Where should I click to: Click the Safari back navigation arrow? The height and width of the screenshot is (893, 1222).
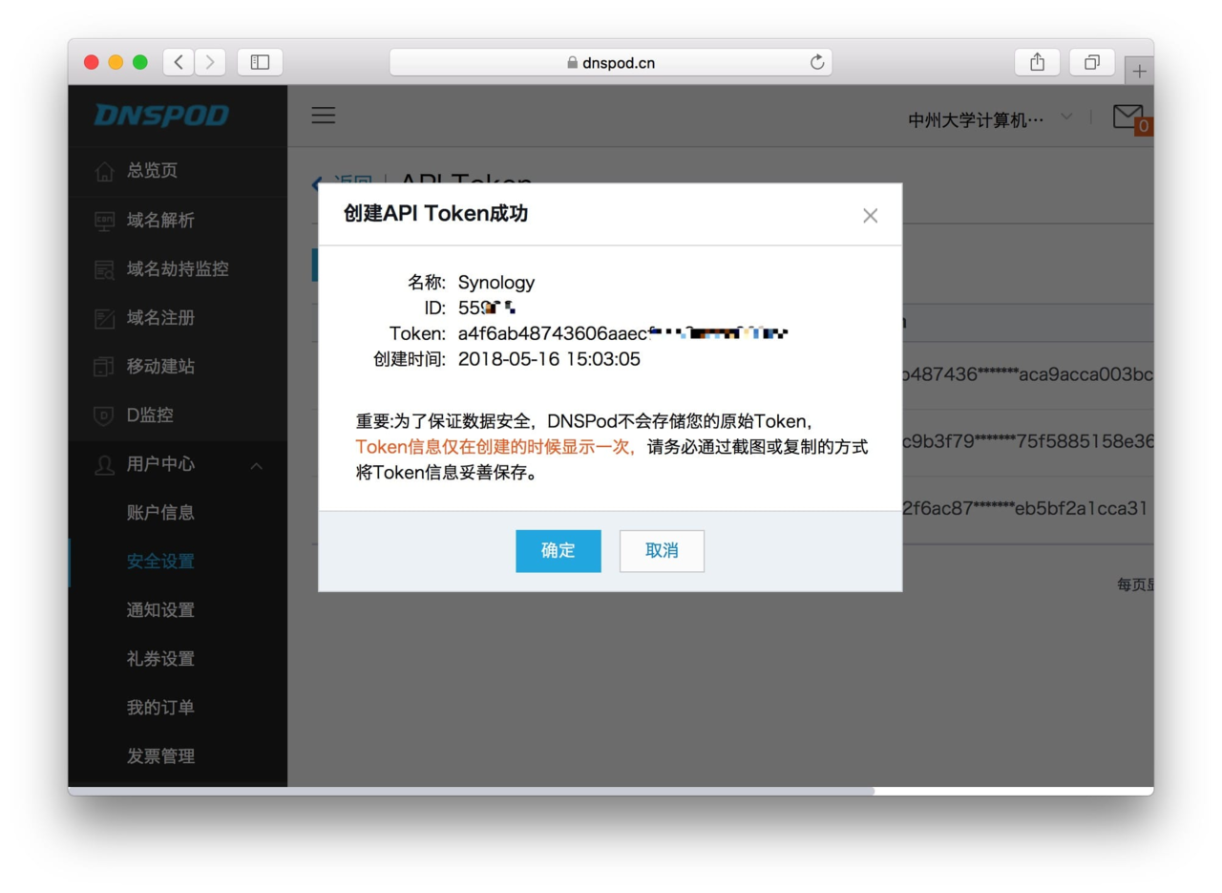point(179,62)
